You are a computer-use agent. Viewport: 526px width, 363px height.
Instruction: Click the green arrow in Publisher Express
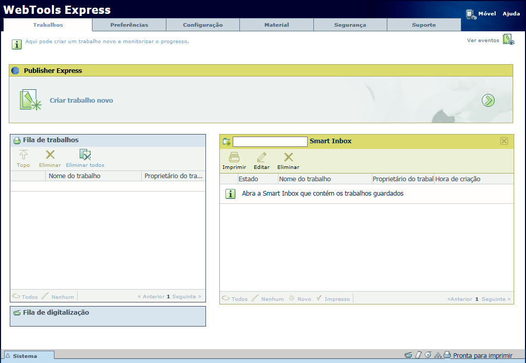coord(488,101)
